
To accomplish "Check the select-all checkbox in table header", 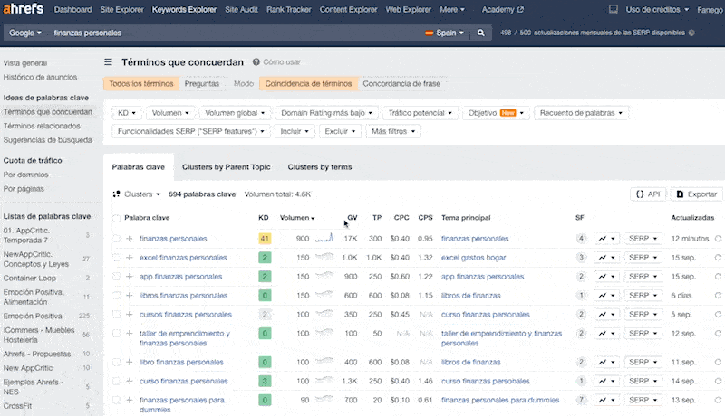I will pos(117,218).
